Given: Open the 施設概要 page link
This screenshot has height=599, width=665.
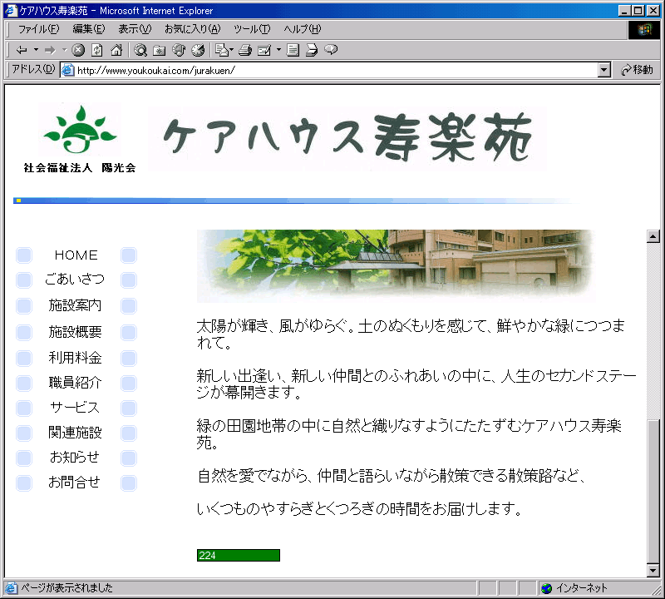Looking at the screenshot, I should (x=75, y=332).
